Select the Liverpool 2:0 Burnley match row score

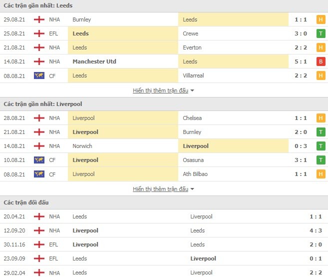(301, 132)
